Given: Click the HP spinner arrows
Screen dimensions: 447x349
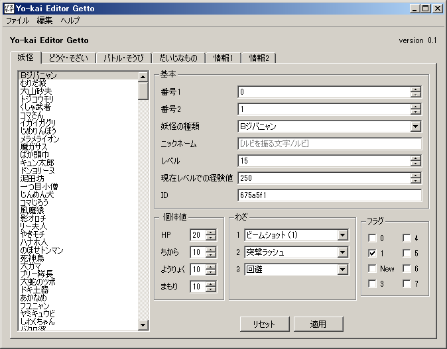Looking at the screenshot, I should point(211,235).
